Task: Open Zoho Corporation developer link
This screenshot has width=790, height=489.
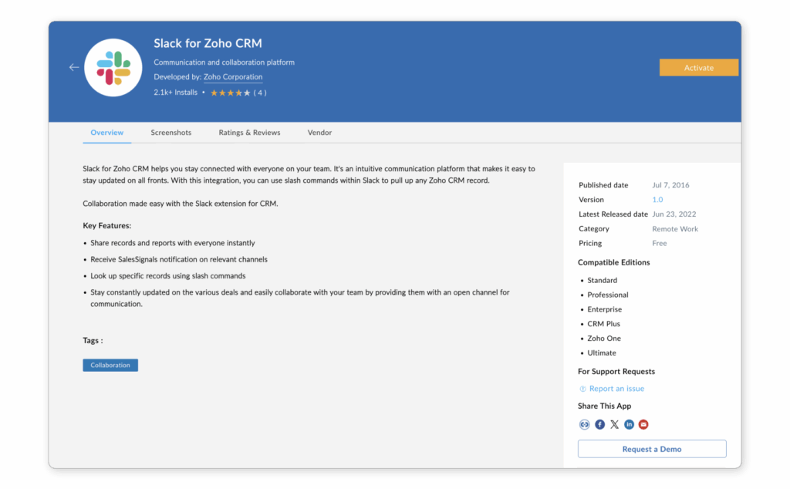Action: tap(233, 77)
